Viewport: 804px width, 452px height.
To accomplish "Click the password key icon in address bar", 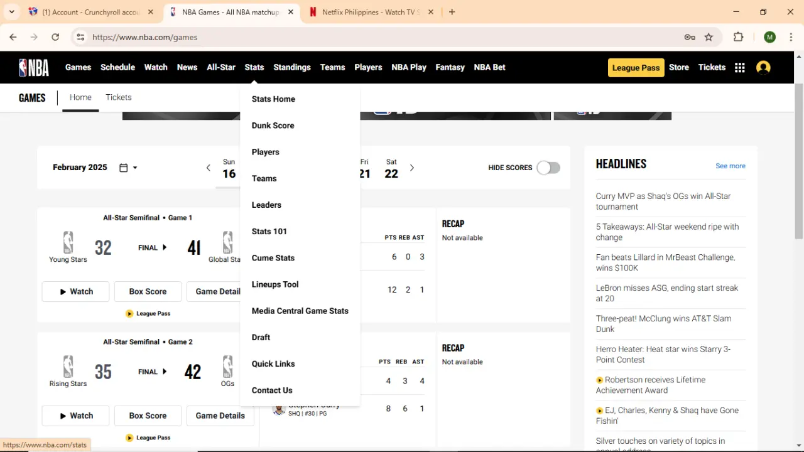I will pos(690,37).
